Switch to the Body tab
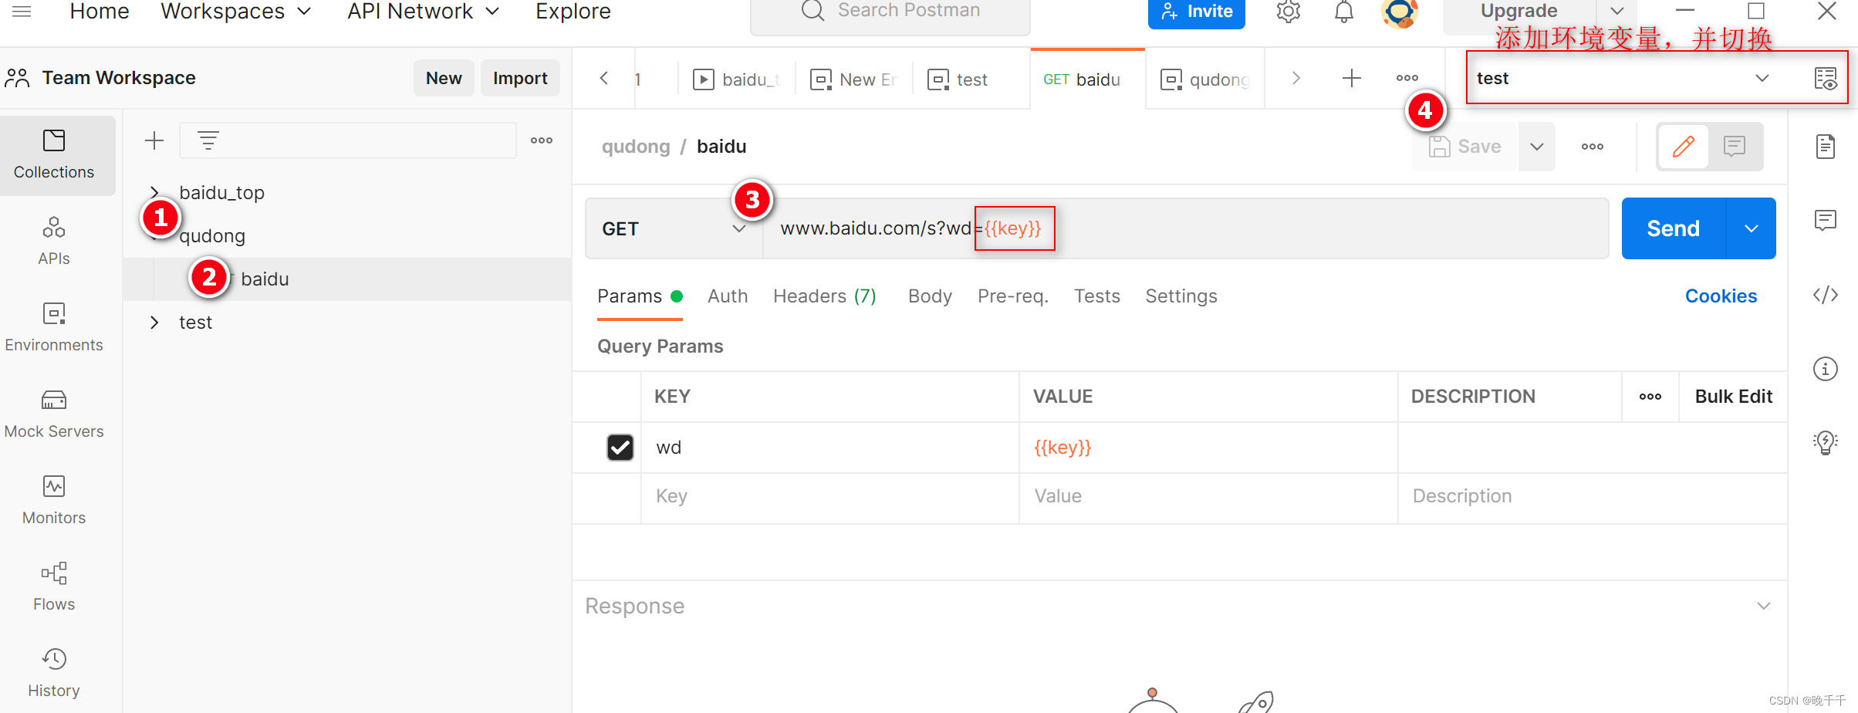Viewport: 1858px width, 713px height. (x=930, y=296)
